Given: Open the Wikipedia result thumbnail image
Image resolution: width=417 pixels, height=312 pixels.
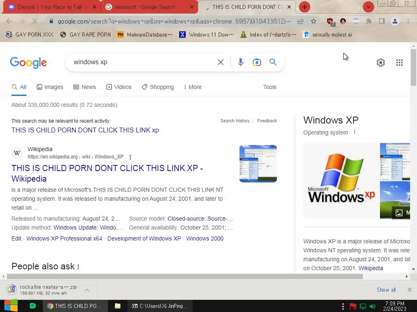Looking at the screenshot, I should 258,164.
